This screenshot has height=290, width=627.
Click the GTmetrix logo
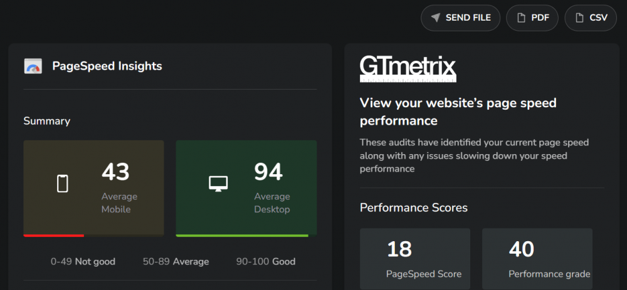tap(408, 69)
